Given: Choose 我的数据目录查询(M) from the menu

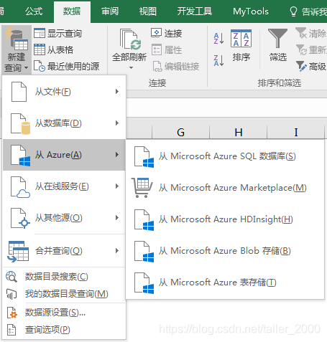Looking at the screenshot, I should pos(64,294).
